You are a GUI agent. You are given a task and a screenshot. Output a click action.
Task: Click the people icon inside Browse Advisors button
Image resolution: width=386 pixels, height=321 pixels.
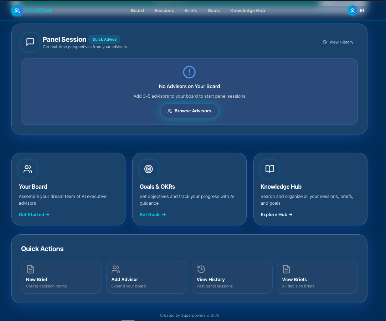tap(170, 111)
